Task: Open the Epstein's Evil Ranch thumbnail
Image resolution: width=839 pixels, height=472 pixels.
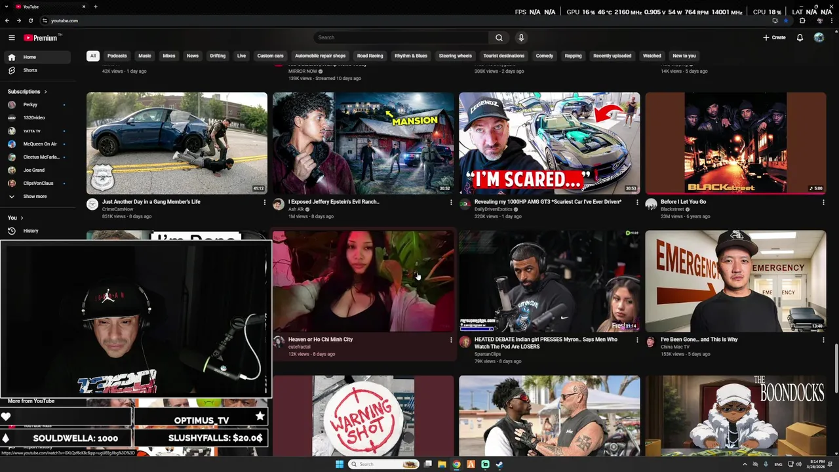Action: pos(363,143)
